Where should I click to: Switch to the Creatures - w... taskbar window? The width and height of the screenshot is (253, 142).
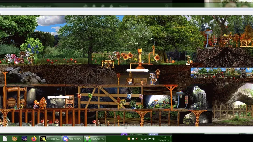point(95,139)
